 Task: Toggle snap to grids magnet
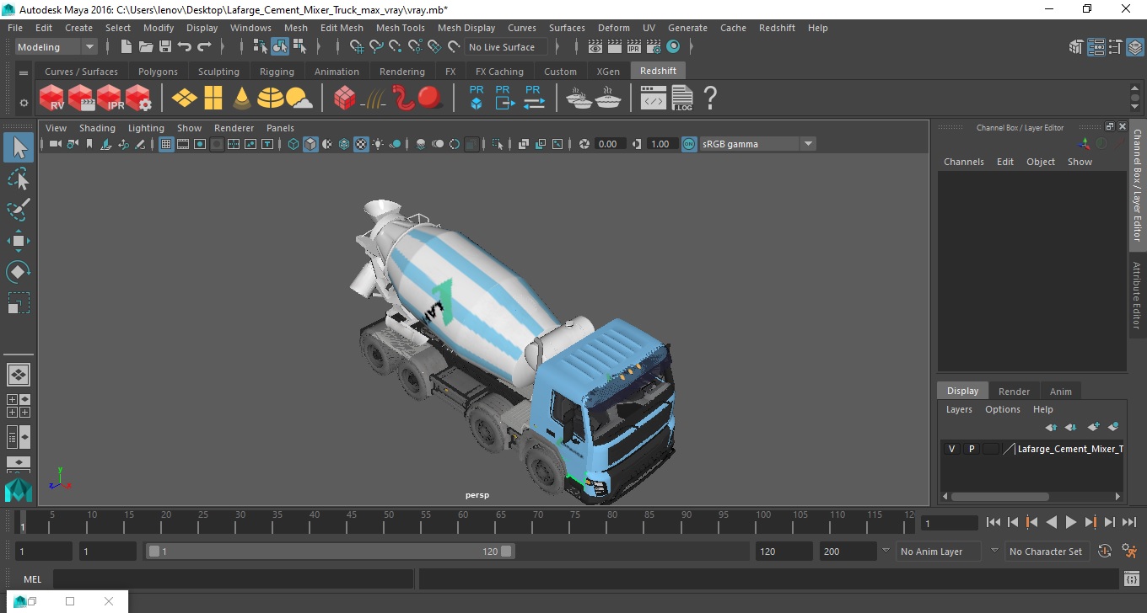[357, 47]
